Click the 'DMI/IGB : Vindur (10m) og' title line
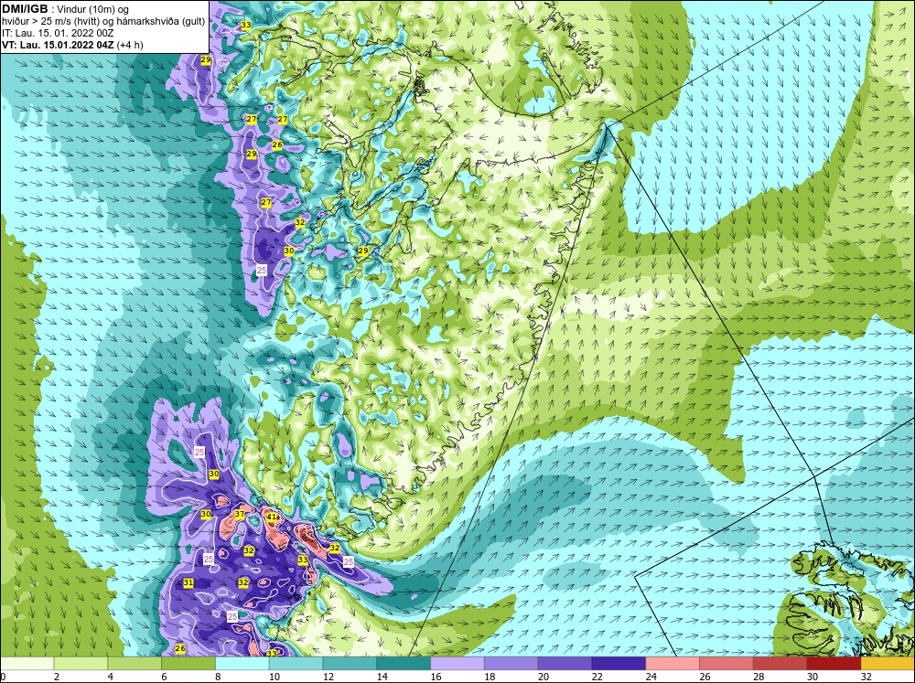 coord(65,9)
